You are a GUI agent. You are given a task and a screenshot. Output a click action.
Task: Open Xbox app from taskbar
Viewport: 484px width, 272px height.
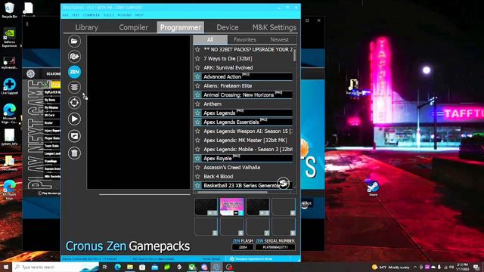pyautogui.click(x=192, y=267)
